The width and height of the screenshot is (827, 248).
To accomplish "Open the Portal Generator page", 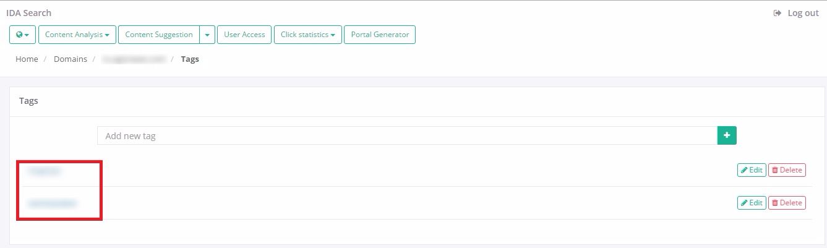I will [x=380, y=35].
